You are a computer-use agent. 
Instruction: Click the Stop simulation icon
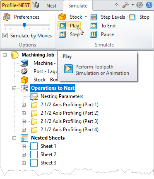pyautogui.click(x=132, y=17)
